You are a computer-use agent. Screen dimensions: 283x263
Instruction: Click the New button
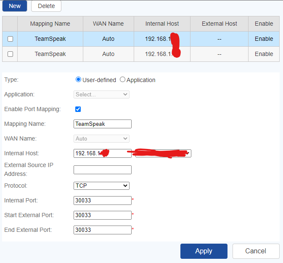coord(15,6)
